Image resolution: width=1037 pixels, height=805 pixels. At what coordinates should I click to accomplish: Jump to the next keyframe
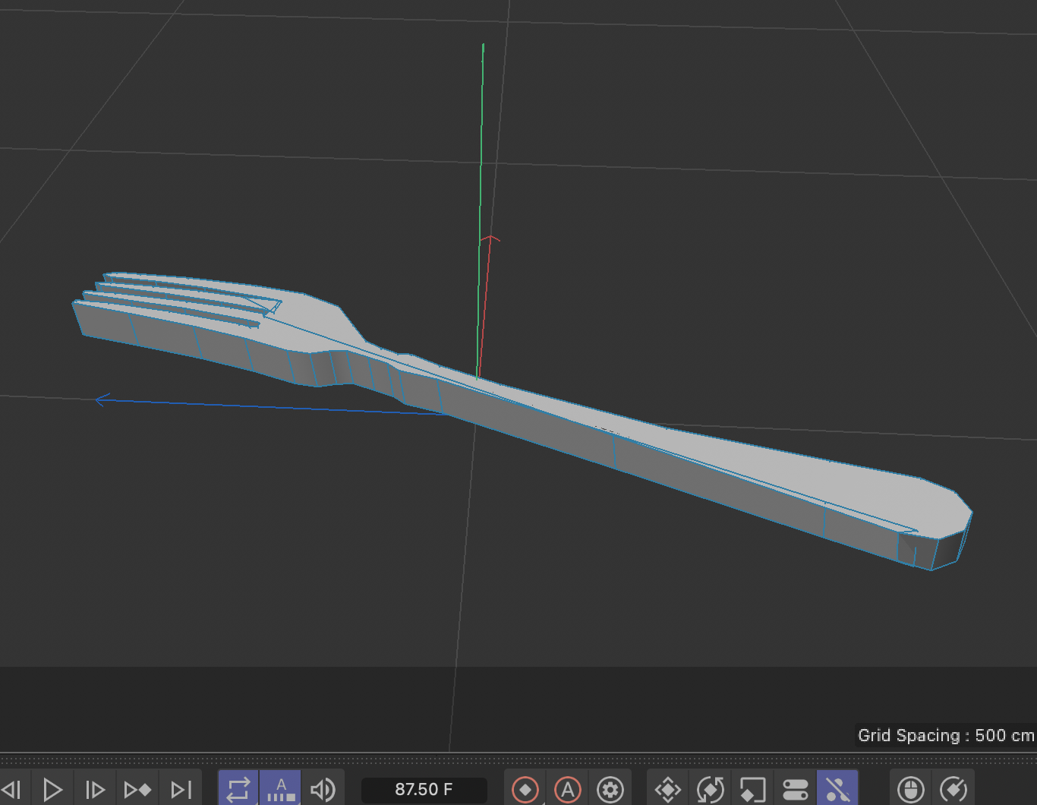(137, 790)
